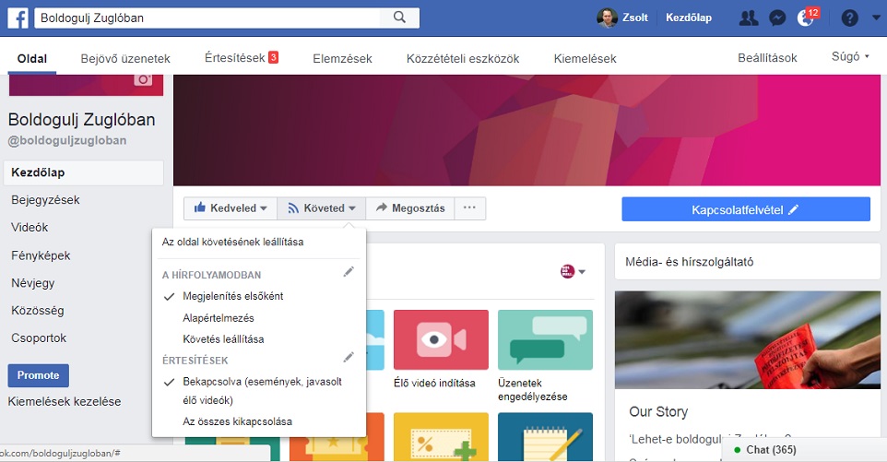887x462 pixels.
Task: Open the Chat (365) bar
Action: tap(804, 450)
